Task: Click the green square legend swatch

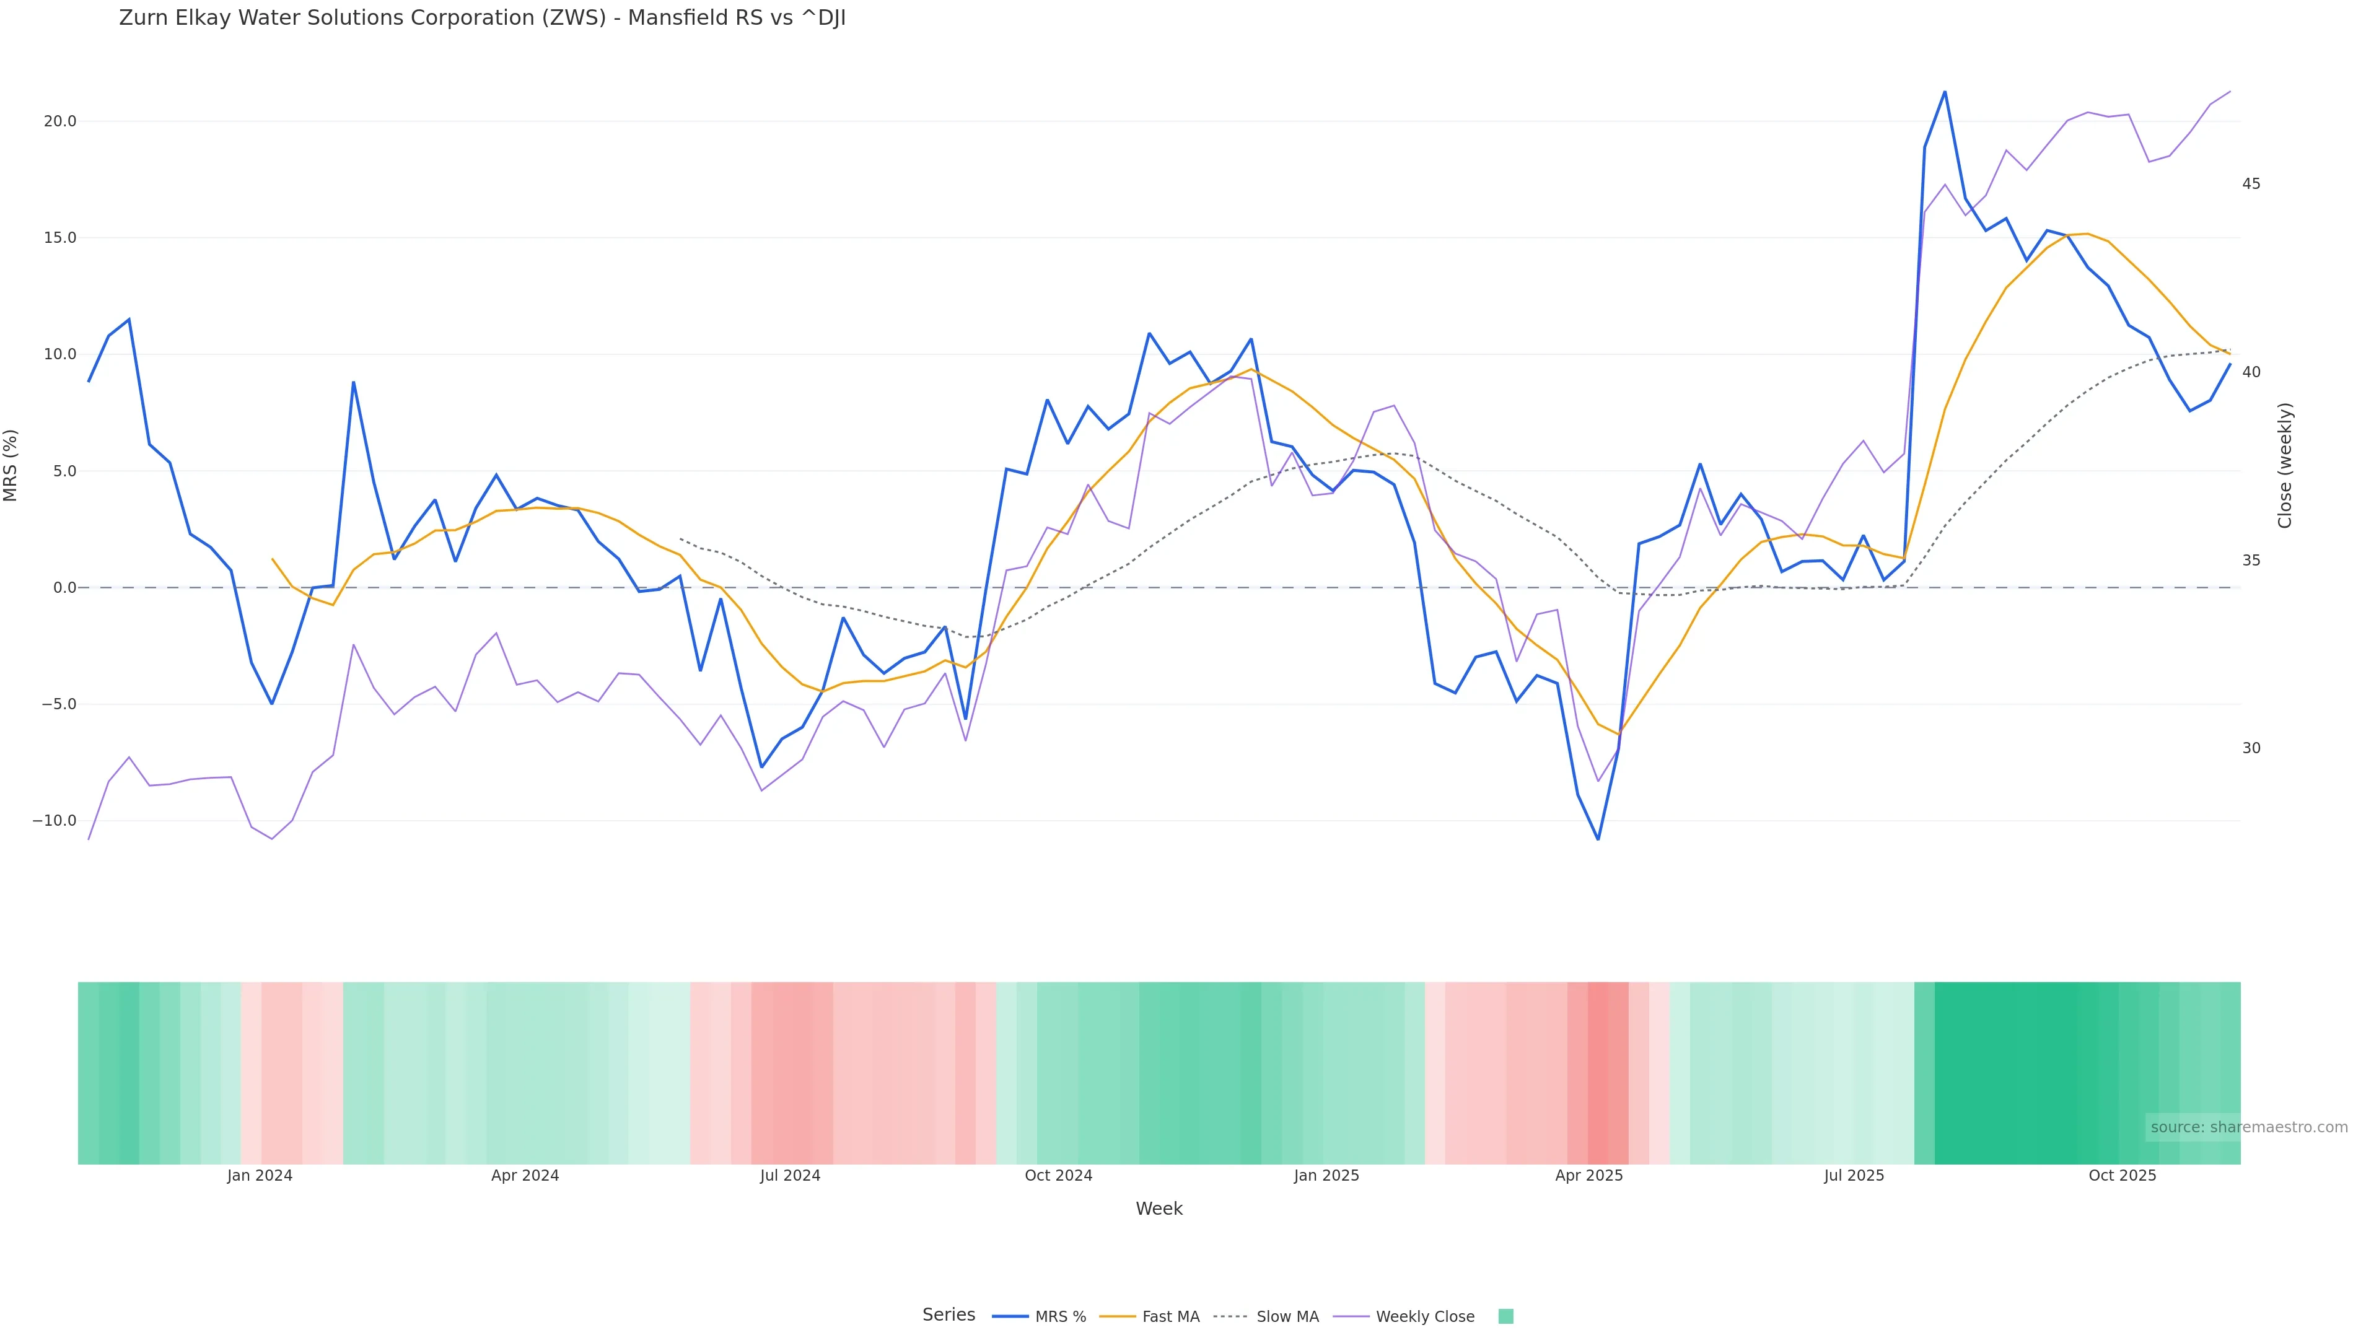Action: 1505,1317
